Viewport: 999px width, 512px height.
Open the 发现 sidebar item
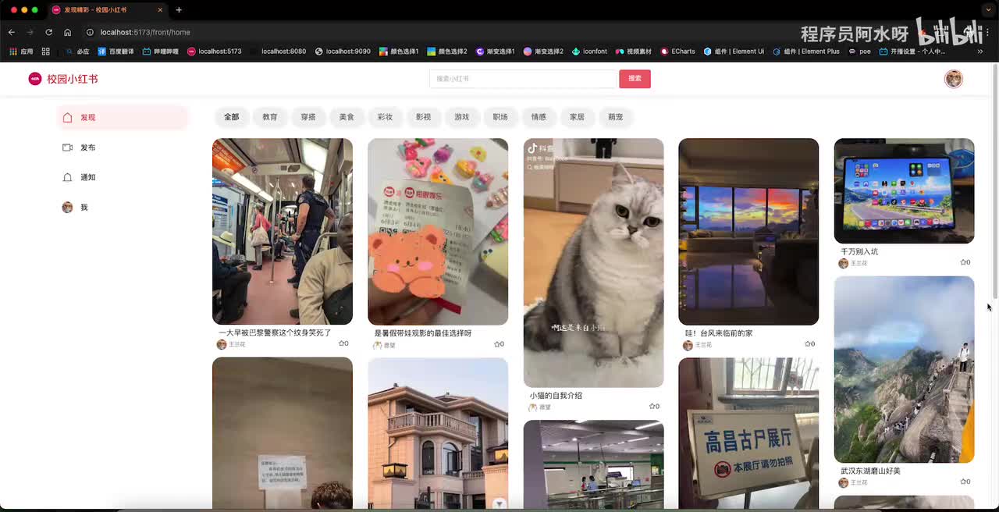coord(123,117)
